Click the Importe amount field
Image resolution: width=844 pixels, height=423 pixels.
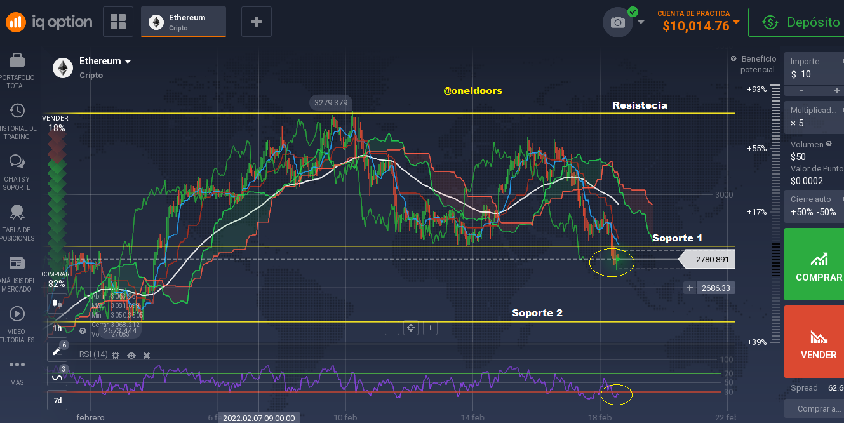[x=814, y=69]
